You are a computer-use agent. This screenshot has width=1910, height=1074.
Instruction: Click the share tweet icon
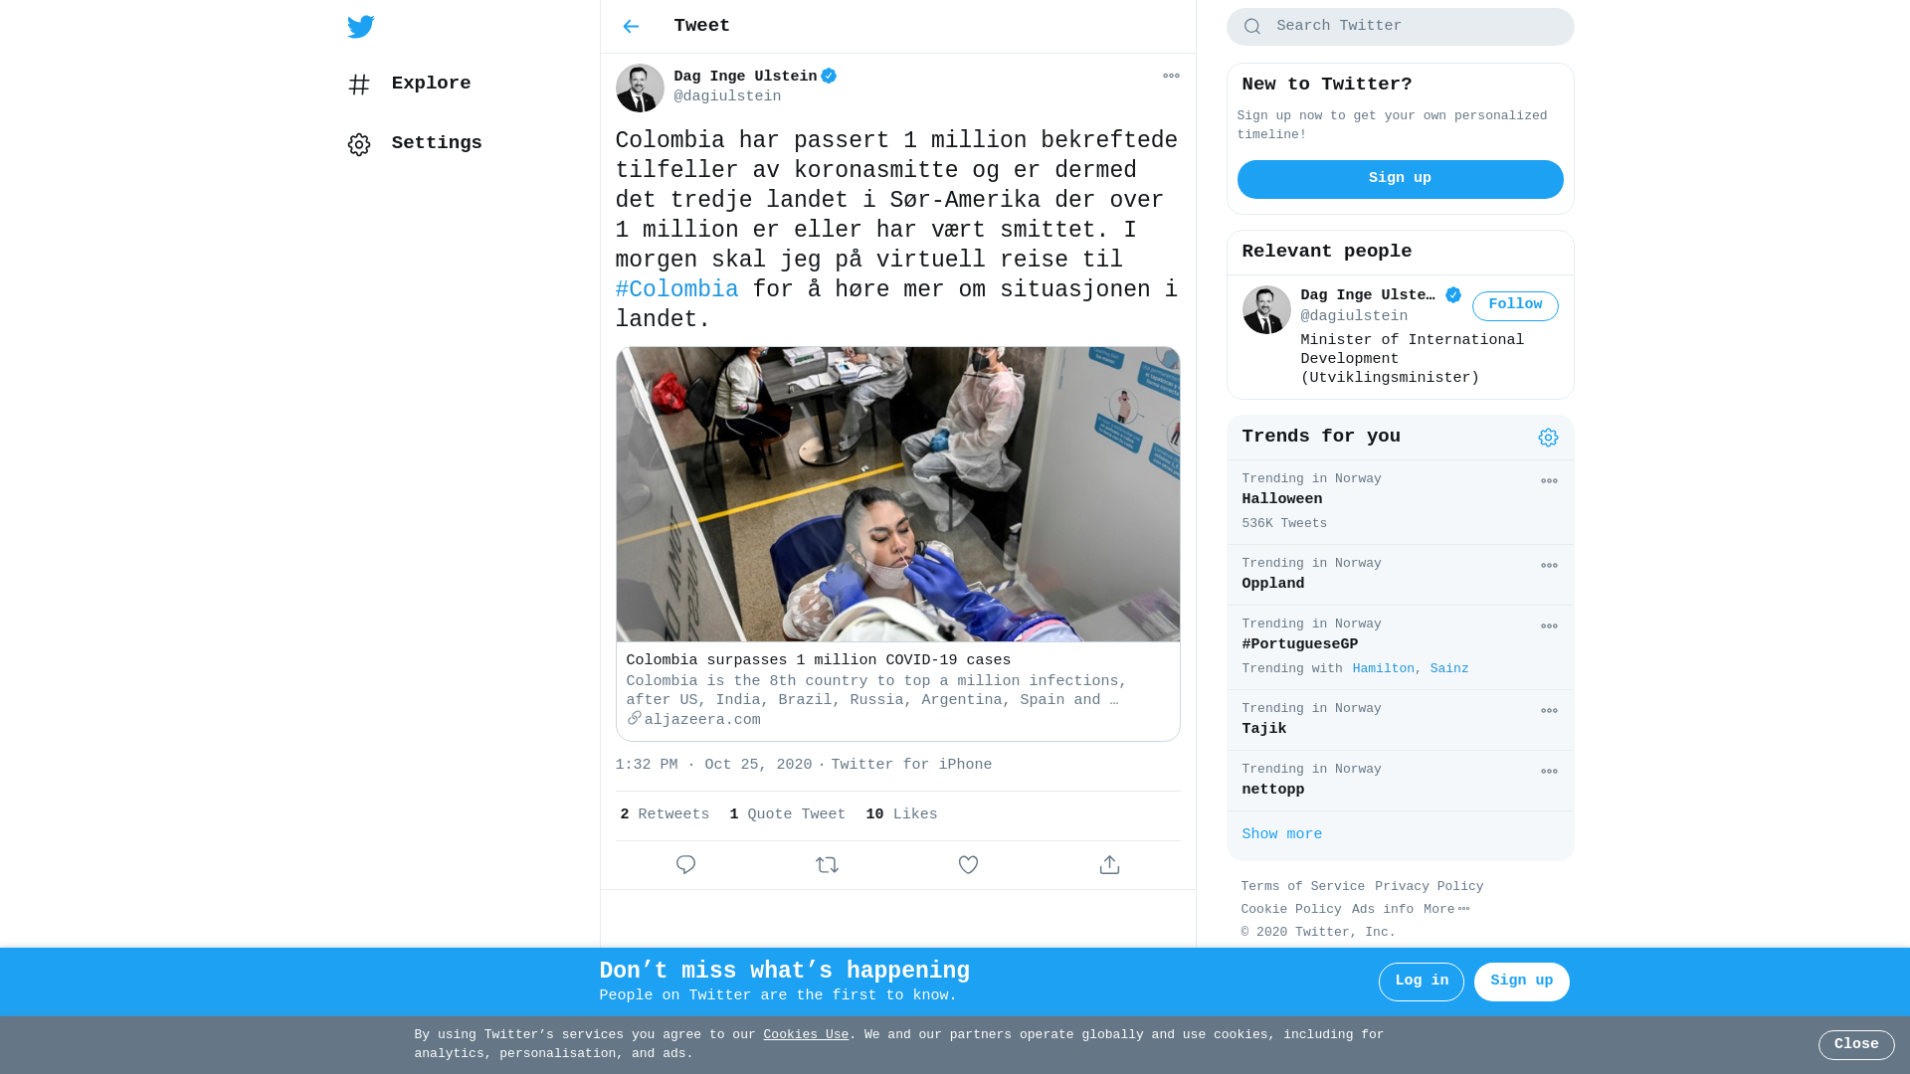[1109, 865]
